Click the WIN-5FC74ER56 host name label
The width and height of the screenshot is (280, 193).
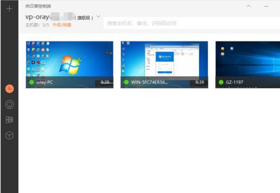(149, 82)
